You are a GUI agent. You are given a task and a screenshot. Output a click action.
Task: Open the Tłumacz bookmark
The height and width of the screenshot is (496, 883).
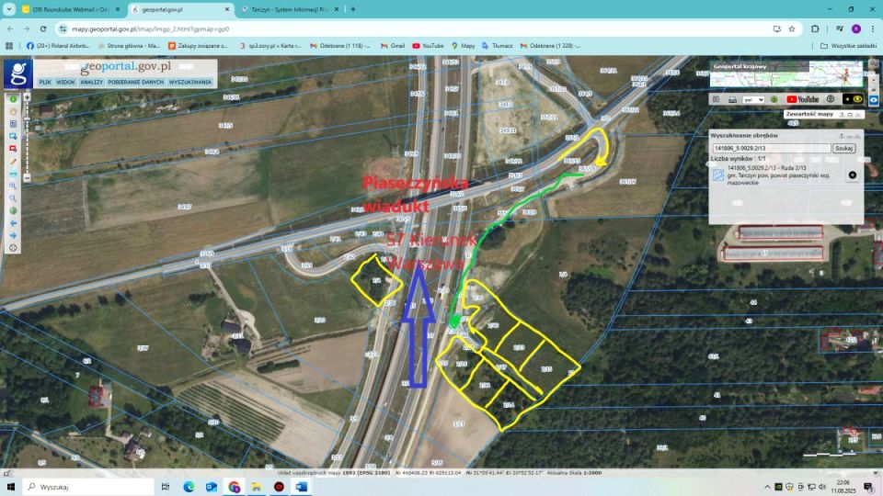point(498,46)
